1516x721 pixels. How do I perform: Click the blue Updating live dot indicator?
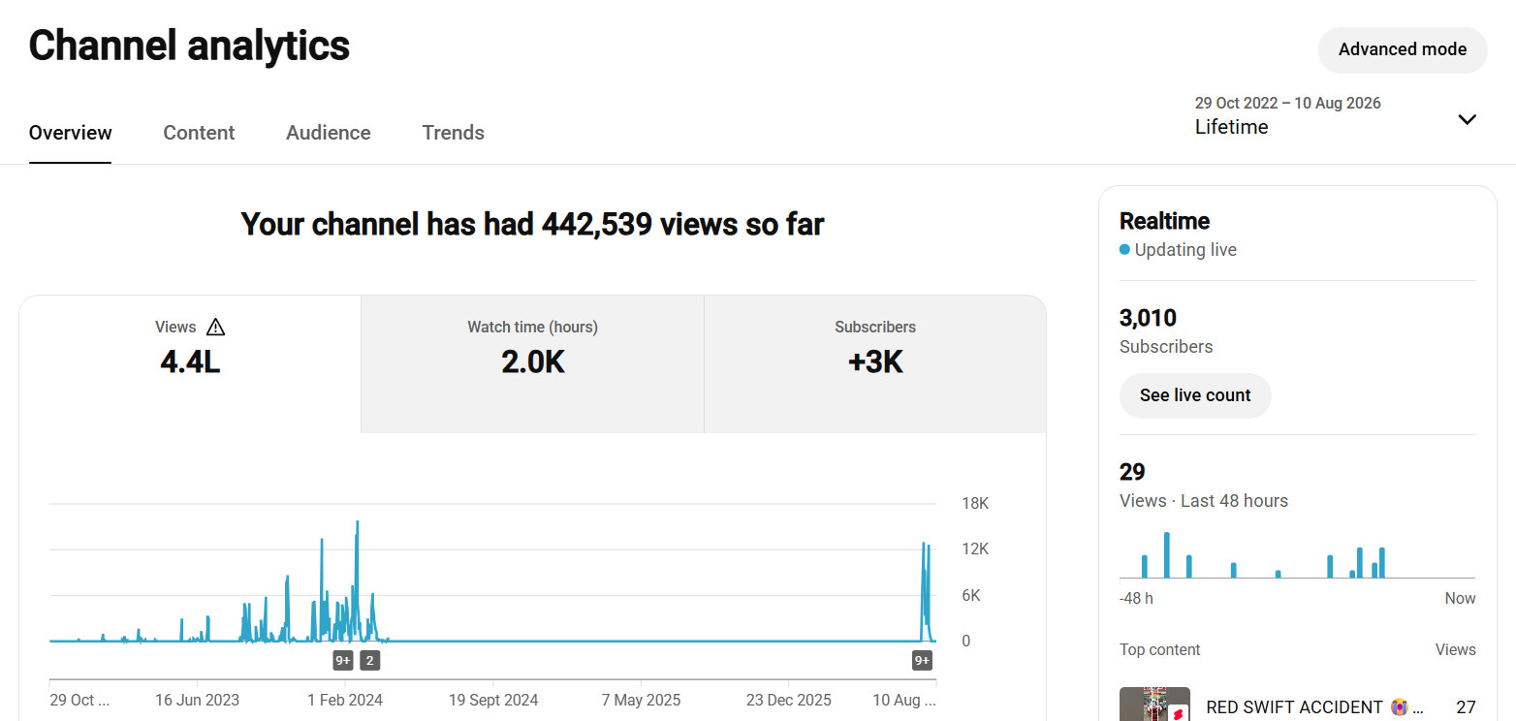tap(1124, 250)
